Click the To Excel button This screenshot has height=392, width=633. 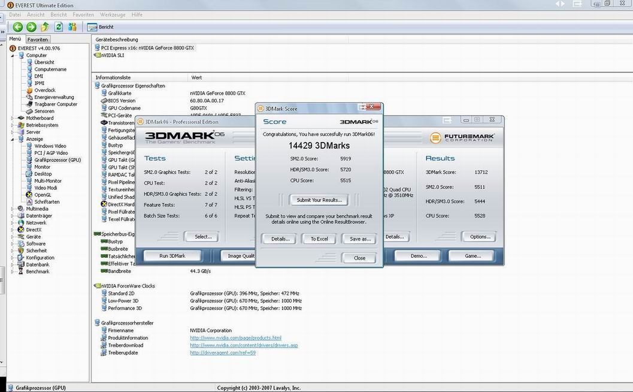coord(319,239)
